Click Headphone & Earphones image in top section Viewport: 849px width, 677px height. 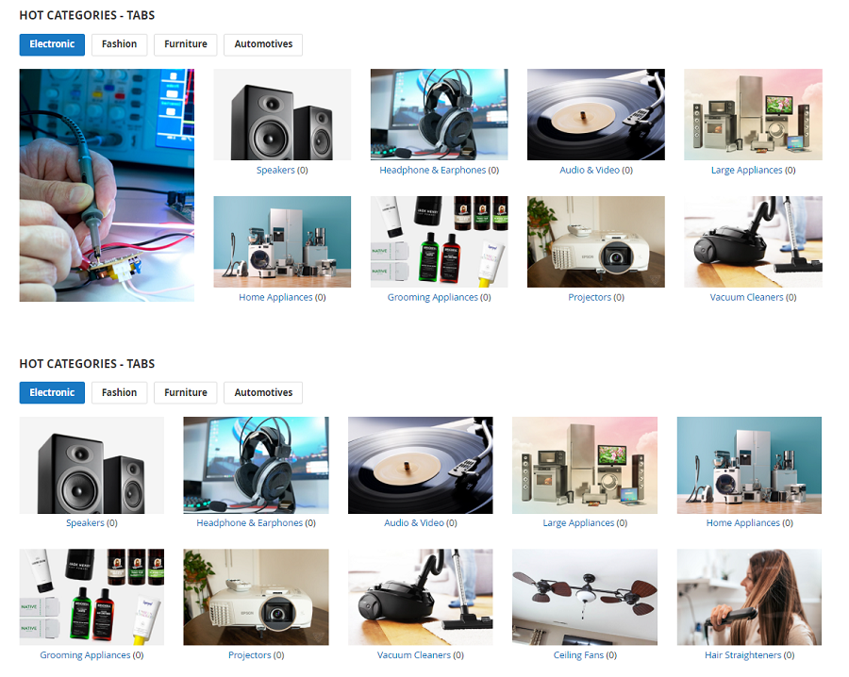coord(439,114)
